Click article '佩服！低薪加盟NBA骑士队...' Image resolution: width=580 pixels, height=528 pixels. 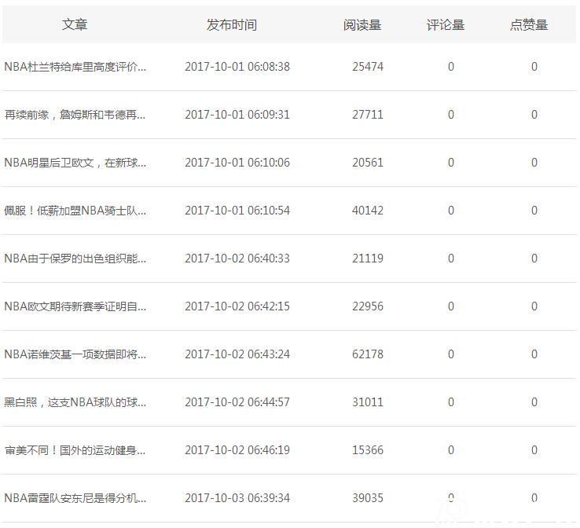pos(75,211)
